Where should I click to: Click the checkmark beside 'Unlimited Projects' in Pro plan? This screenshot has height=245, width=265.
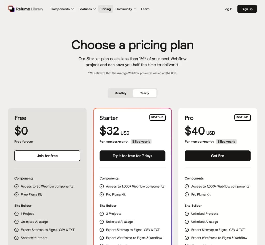click(x=187, y=214)
